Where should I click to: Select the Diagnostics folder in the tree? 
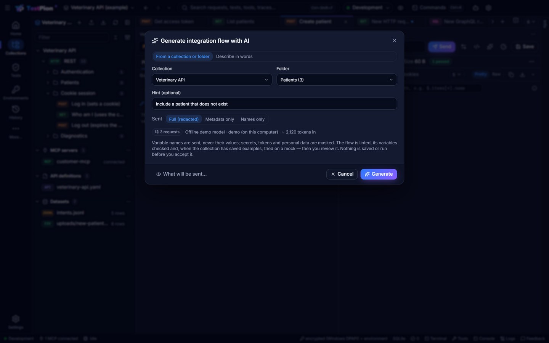(x=74, y=136)
